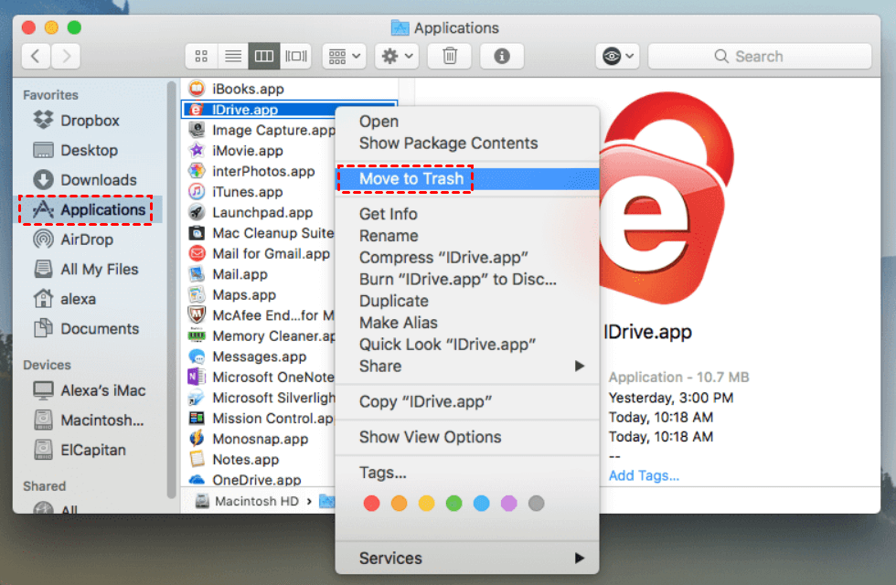
Task: Expand the Services submenu
Action: pos(467,558)
